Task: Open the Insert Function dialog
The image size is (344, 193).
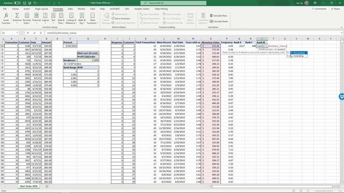Action: [x=6, y=18]
